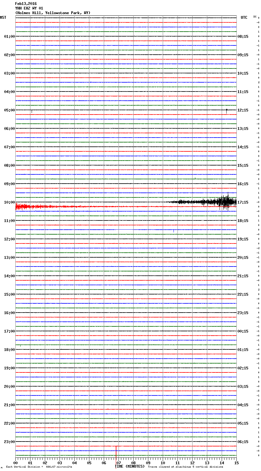Select the 16:00 MST row label
The image size is (261, 471).
(9, 313)
